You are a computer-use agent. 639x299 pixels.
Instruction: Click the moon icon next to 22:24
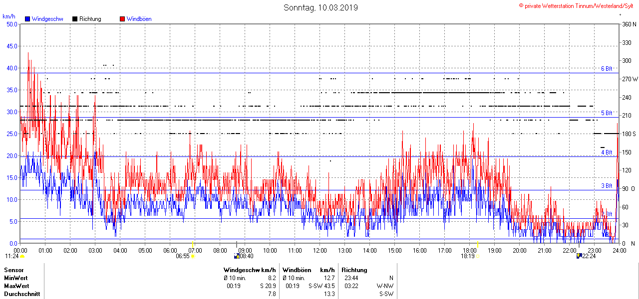[579, 256]
